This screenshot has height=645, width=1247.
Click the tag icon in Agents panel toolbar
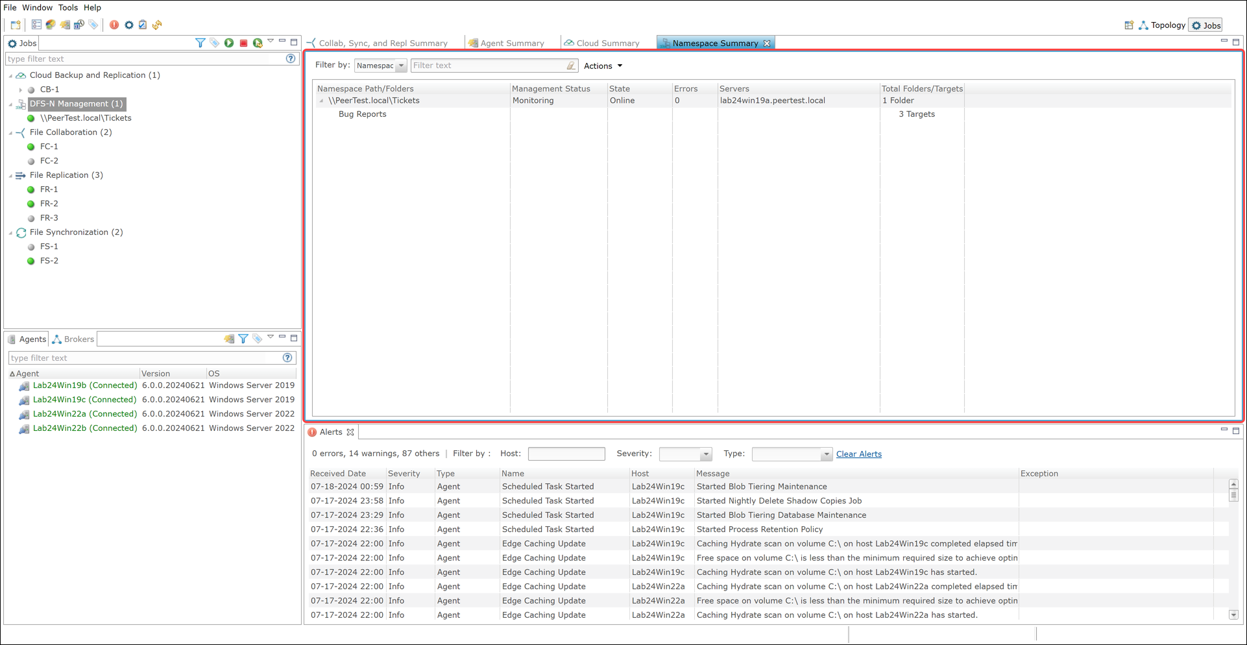[x=258, y=339]
